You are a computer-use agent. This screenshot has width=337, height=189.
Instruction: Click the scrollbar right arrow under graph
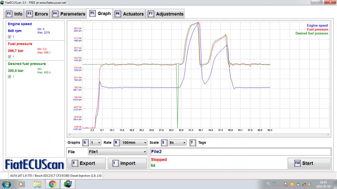coord(328,135)
